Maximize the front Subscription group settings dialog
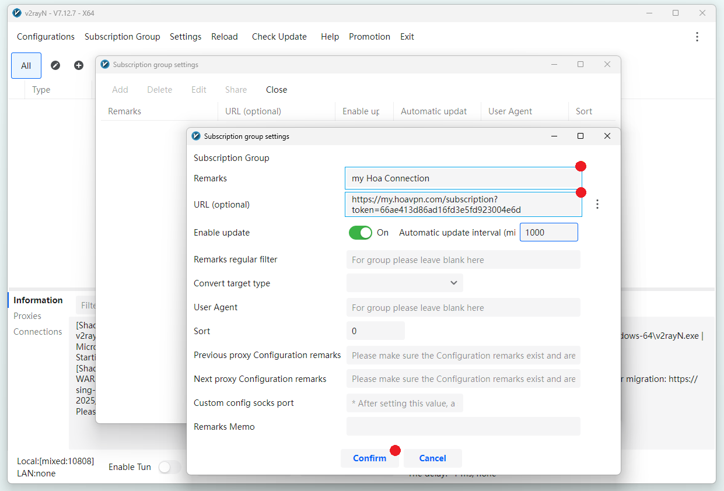 580,136
